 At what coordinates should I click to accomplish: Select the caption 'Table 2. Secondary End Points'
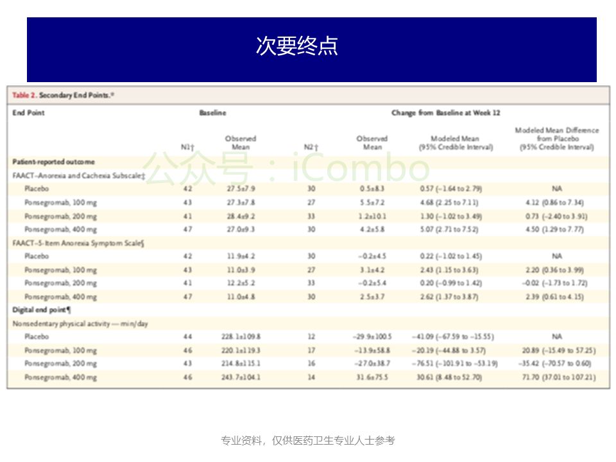pos(63,95)
